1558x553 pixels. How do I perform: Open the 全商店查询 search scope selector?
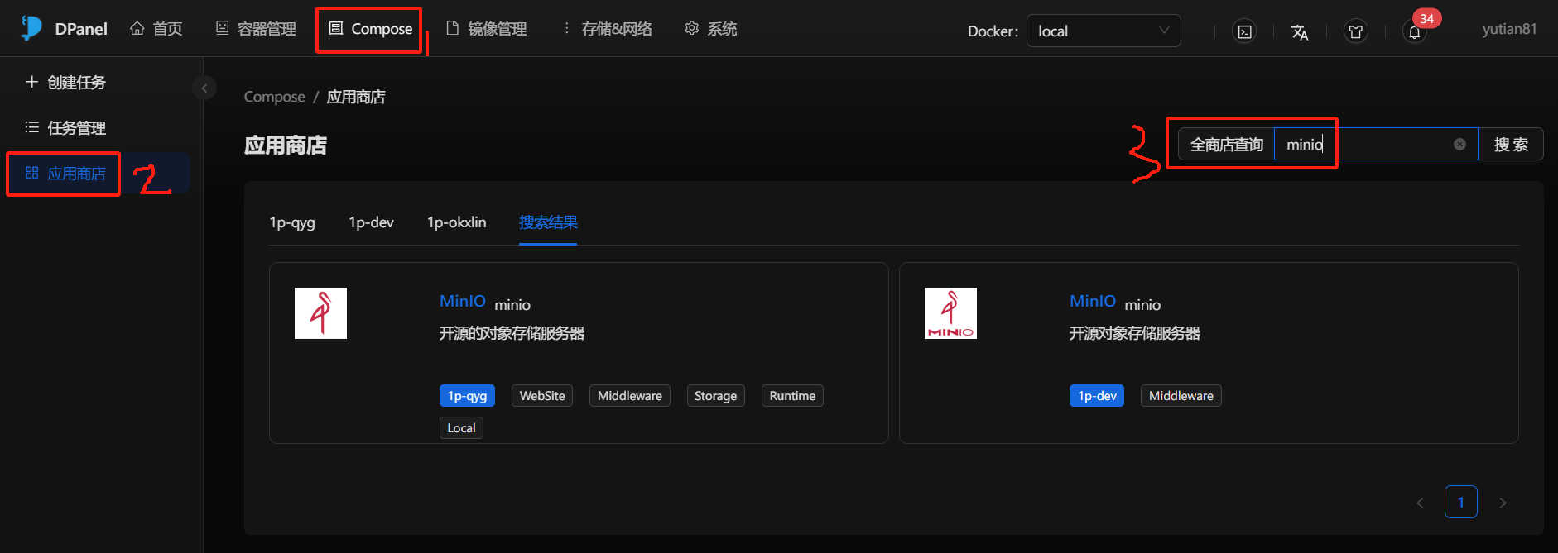(x=1226, y=145)
